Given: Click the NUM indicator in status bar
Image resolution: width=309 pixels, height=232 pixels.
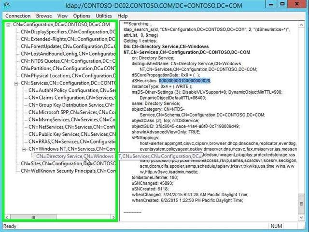Looking at the screenshot, I should pos(276,226).
